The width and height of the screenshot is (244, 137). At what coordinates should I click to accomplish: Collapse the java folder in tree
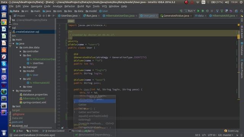pos(13,44)
